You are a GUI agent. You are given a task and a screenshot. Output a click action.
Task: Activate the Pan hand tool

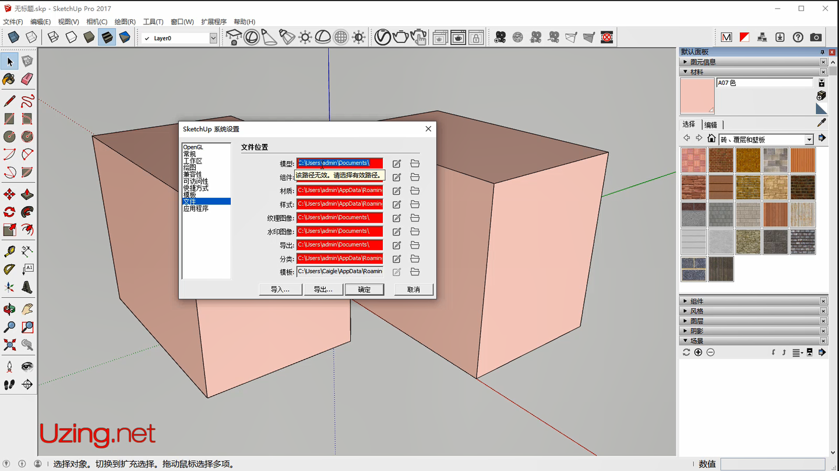(x=27, y=309)
